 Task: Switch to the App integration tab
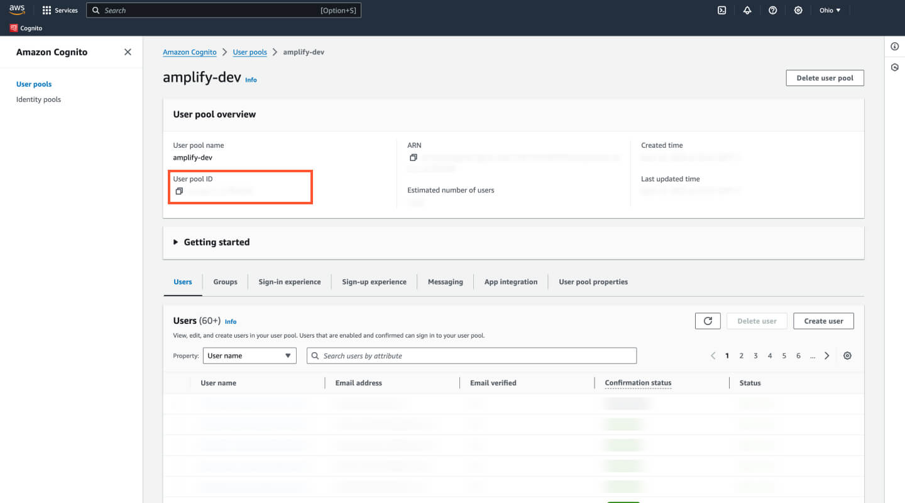coord(511,282)
